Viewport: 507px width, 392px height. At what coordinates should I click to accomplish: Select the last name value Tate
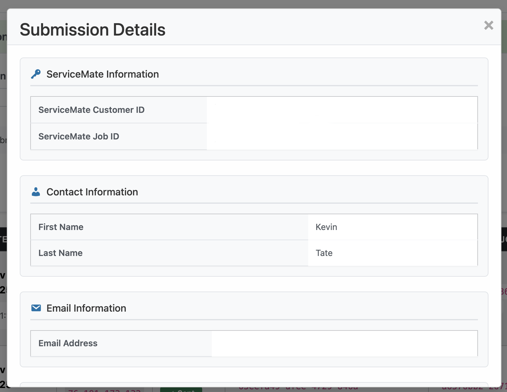pyautogui.click(x=324, y=253)
